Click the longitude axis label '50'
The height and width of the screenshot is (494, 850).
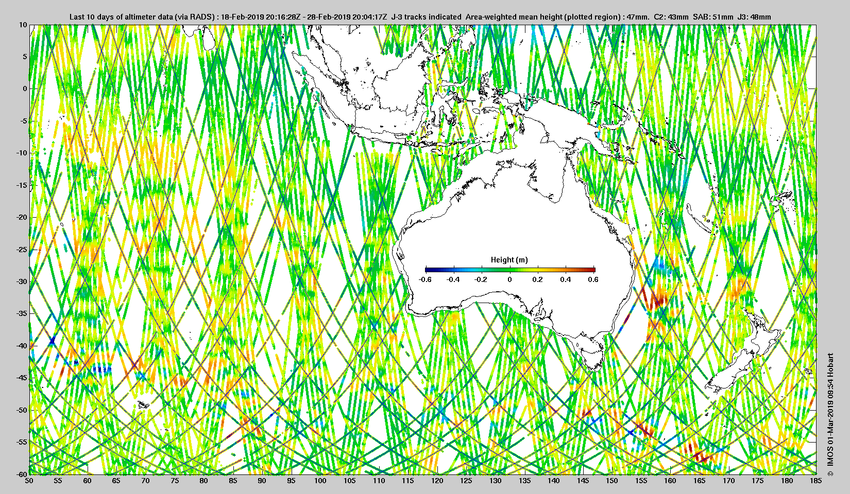pyautogui.click(x=29, y=481)
